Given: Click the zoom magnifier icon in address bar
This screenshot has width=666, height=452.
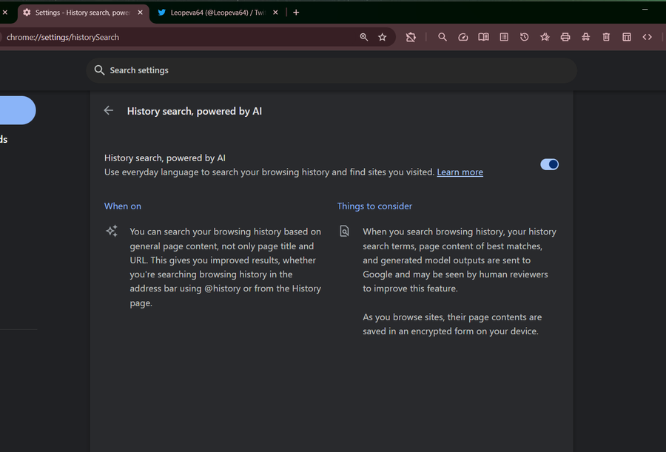Looking at the screenshot, I should [x=363, y=37].
